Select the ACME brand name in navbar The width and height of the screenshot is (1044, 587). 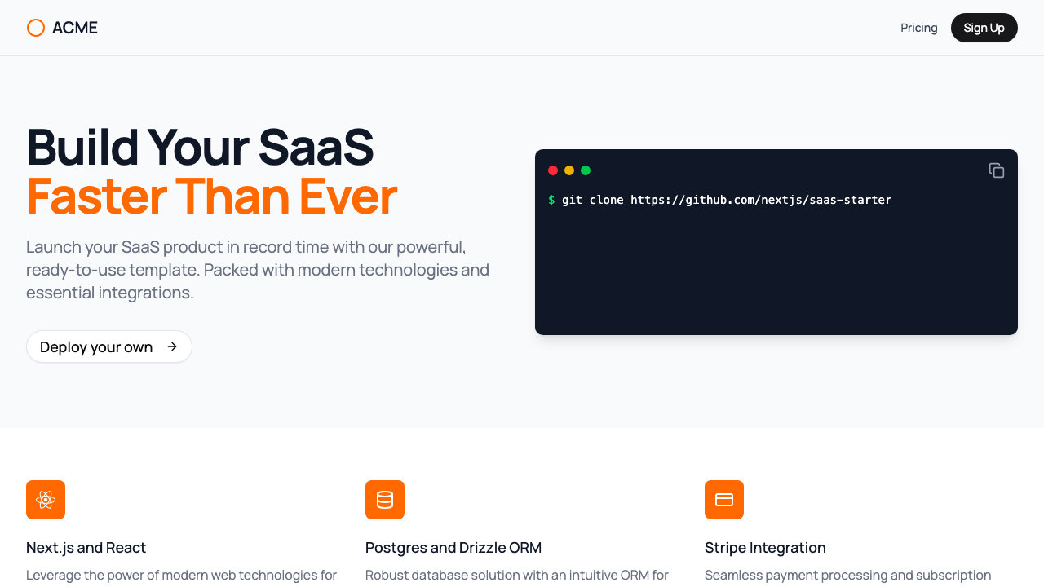click(75, 27)
